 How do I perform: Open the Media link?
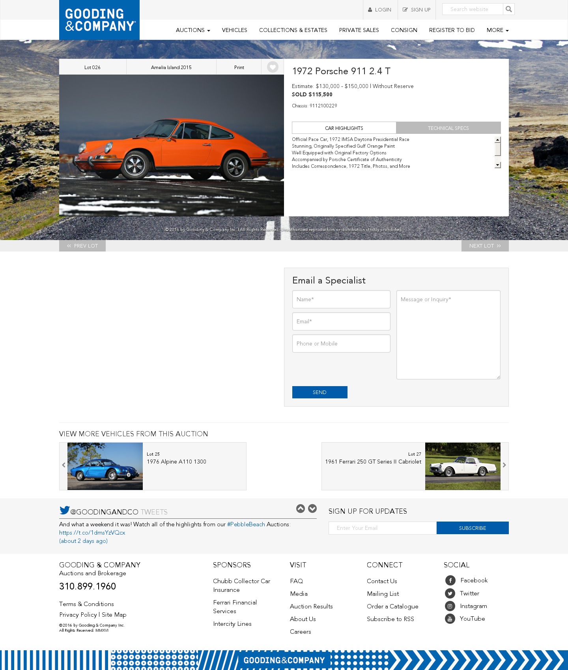pyautogui.click(x=299, y=594)
